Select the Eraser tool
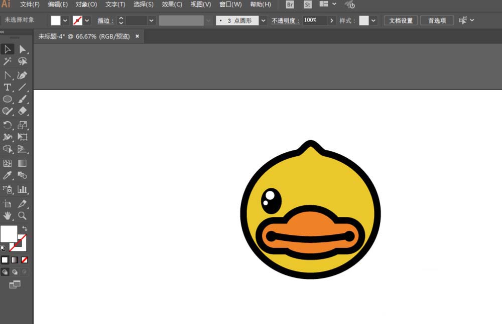The height and width of the screenshot is (324, 502). pos(22,111)
